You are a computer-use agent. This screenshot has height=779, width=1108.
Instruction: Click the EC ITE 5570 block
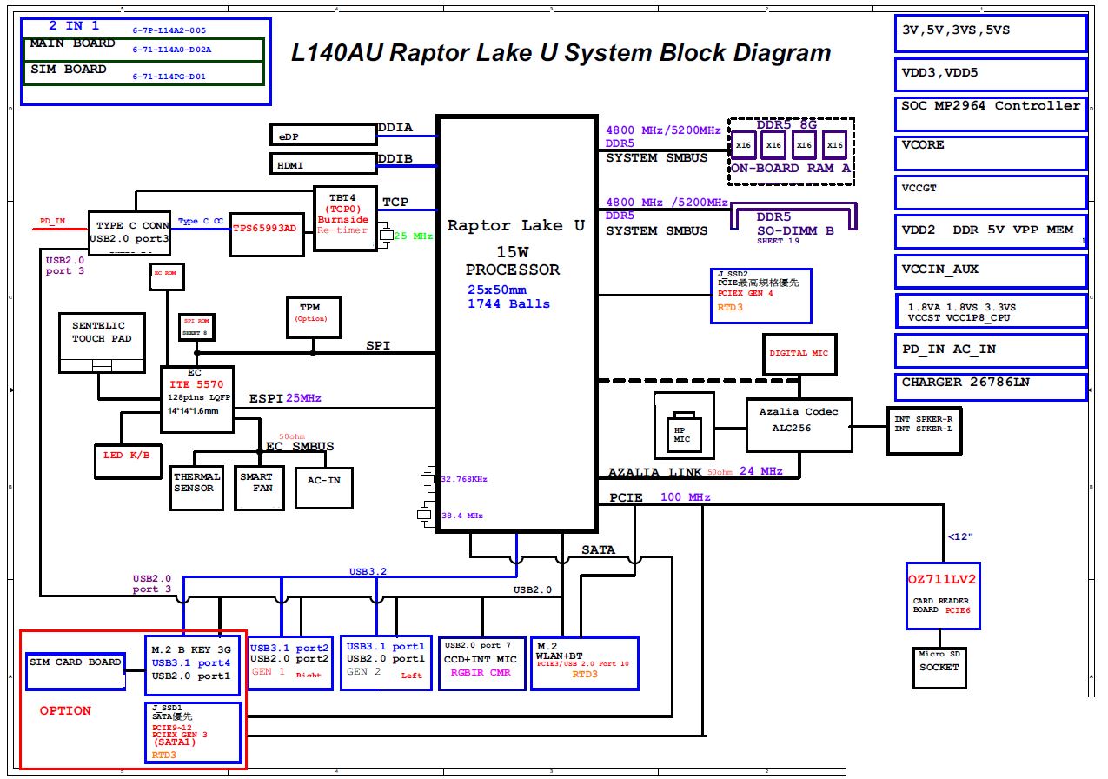[196, 399]
